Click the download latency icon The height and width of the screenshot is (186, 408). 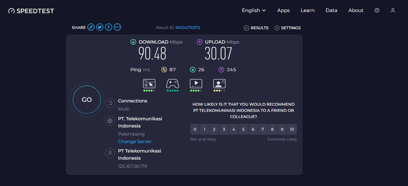(x=193, y=69)
